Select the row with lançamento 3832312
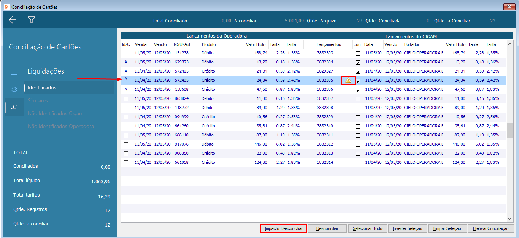This screenshot has width=519, height=238. pyautogui.click(x=325, y=144)
